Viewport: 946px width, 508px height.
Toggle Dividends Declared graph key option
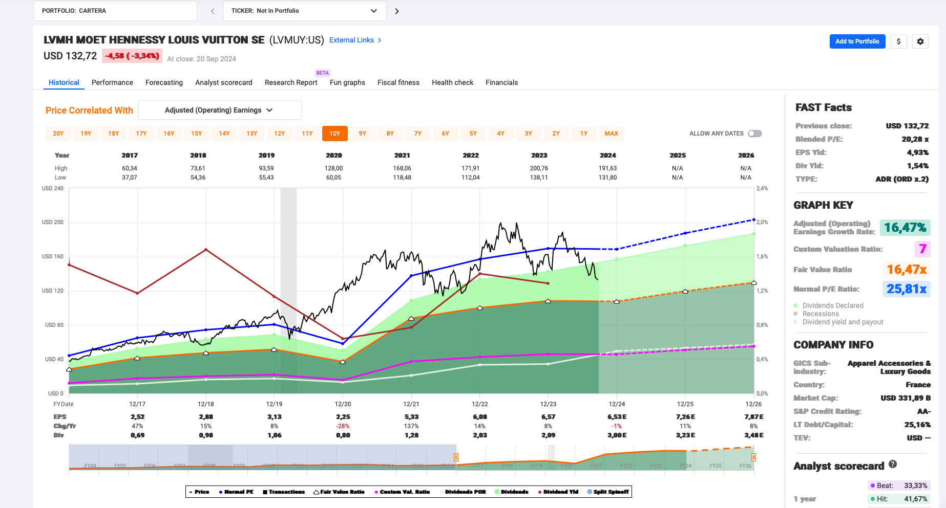tap(828, 305)
